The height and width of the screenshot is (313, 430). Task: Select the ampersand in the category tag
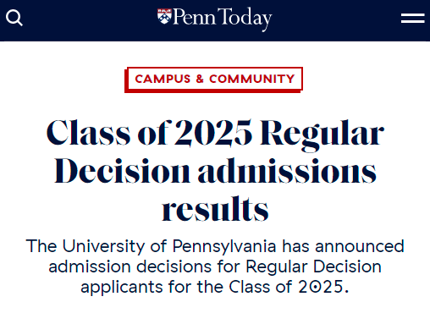200,79
